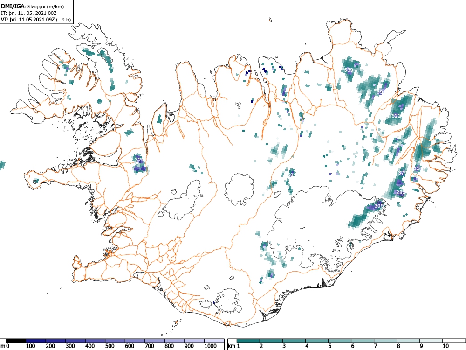Click the '500' label on meter scale
Image resolution: width=466 pixels, height=350 pixels.
(x=110, y=346)
